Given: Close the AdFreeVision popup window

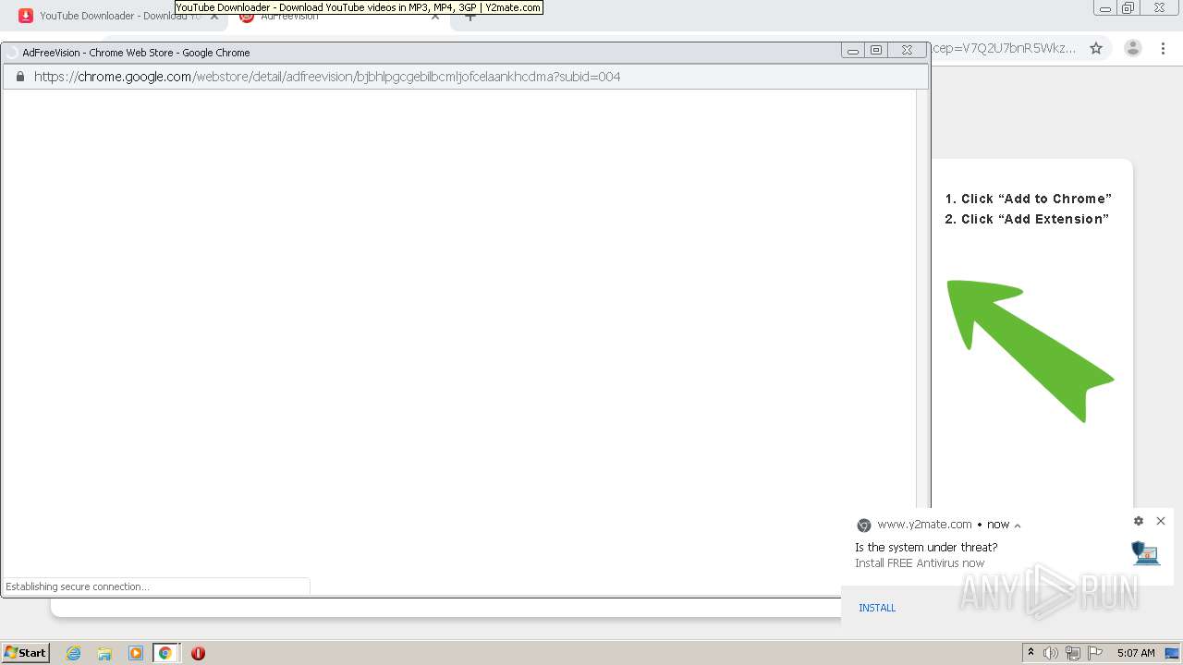Looking at the screenshot, I should [x=908, y=51].
